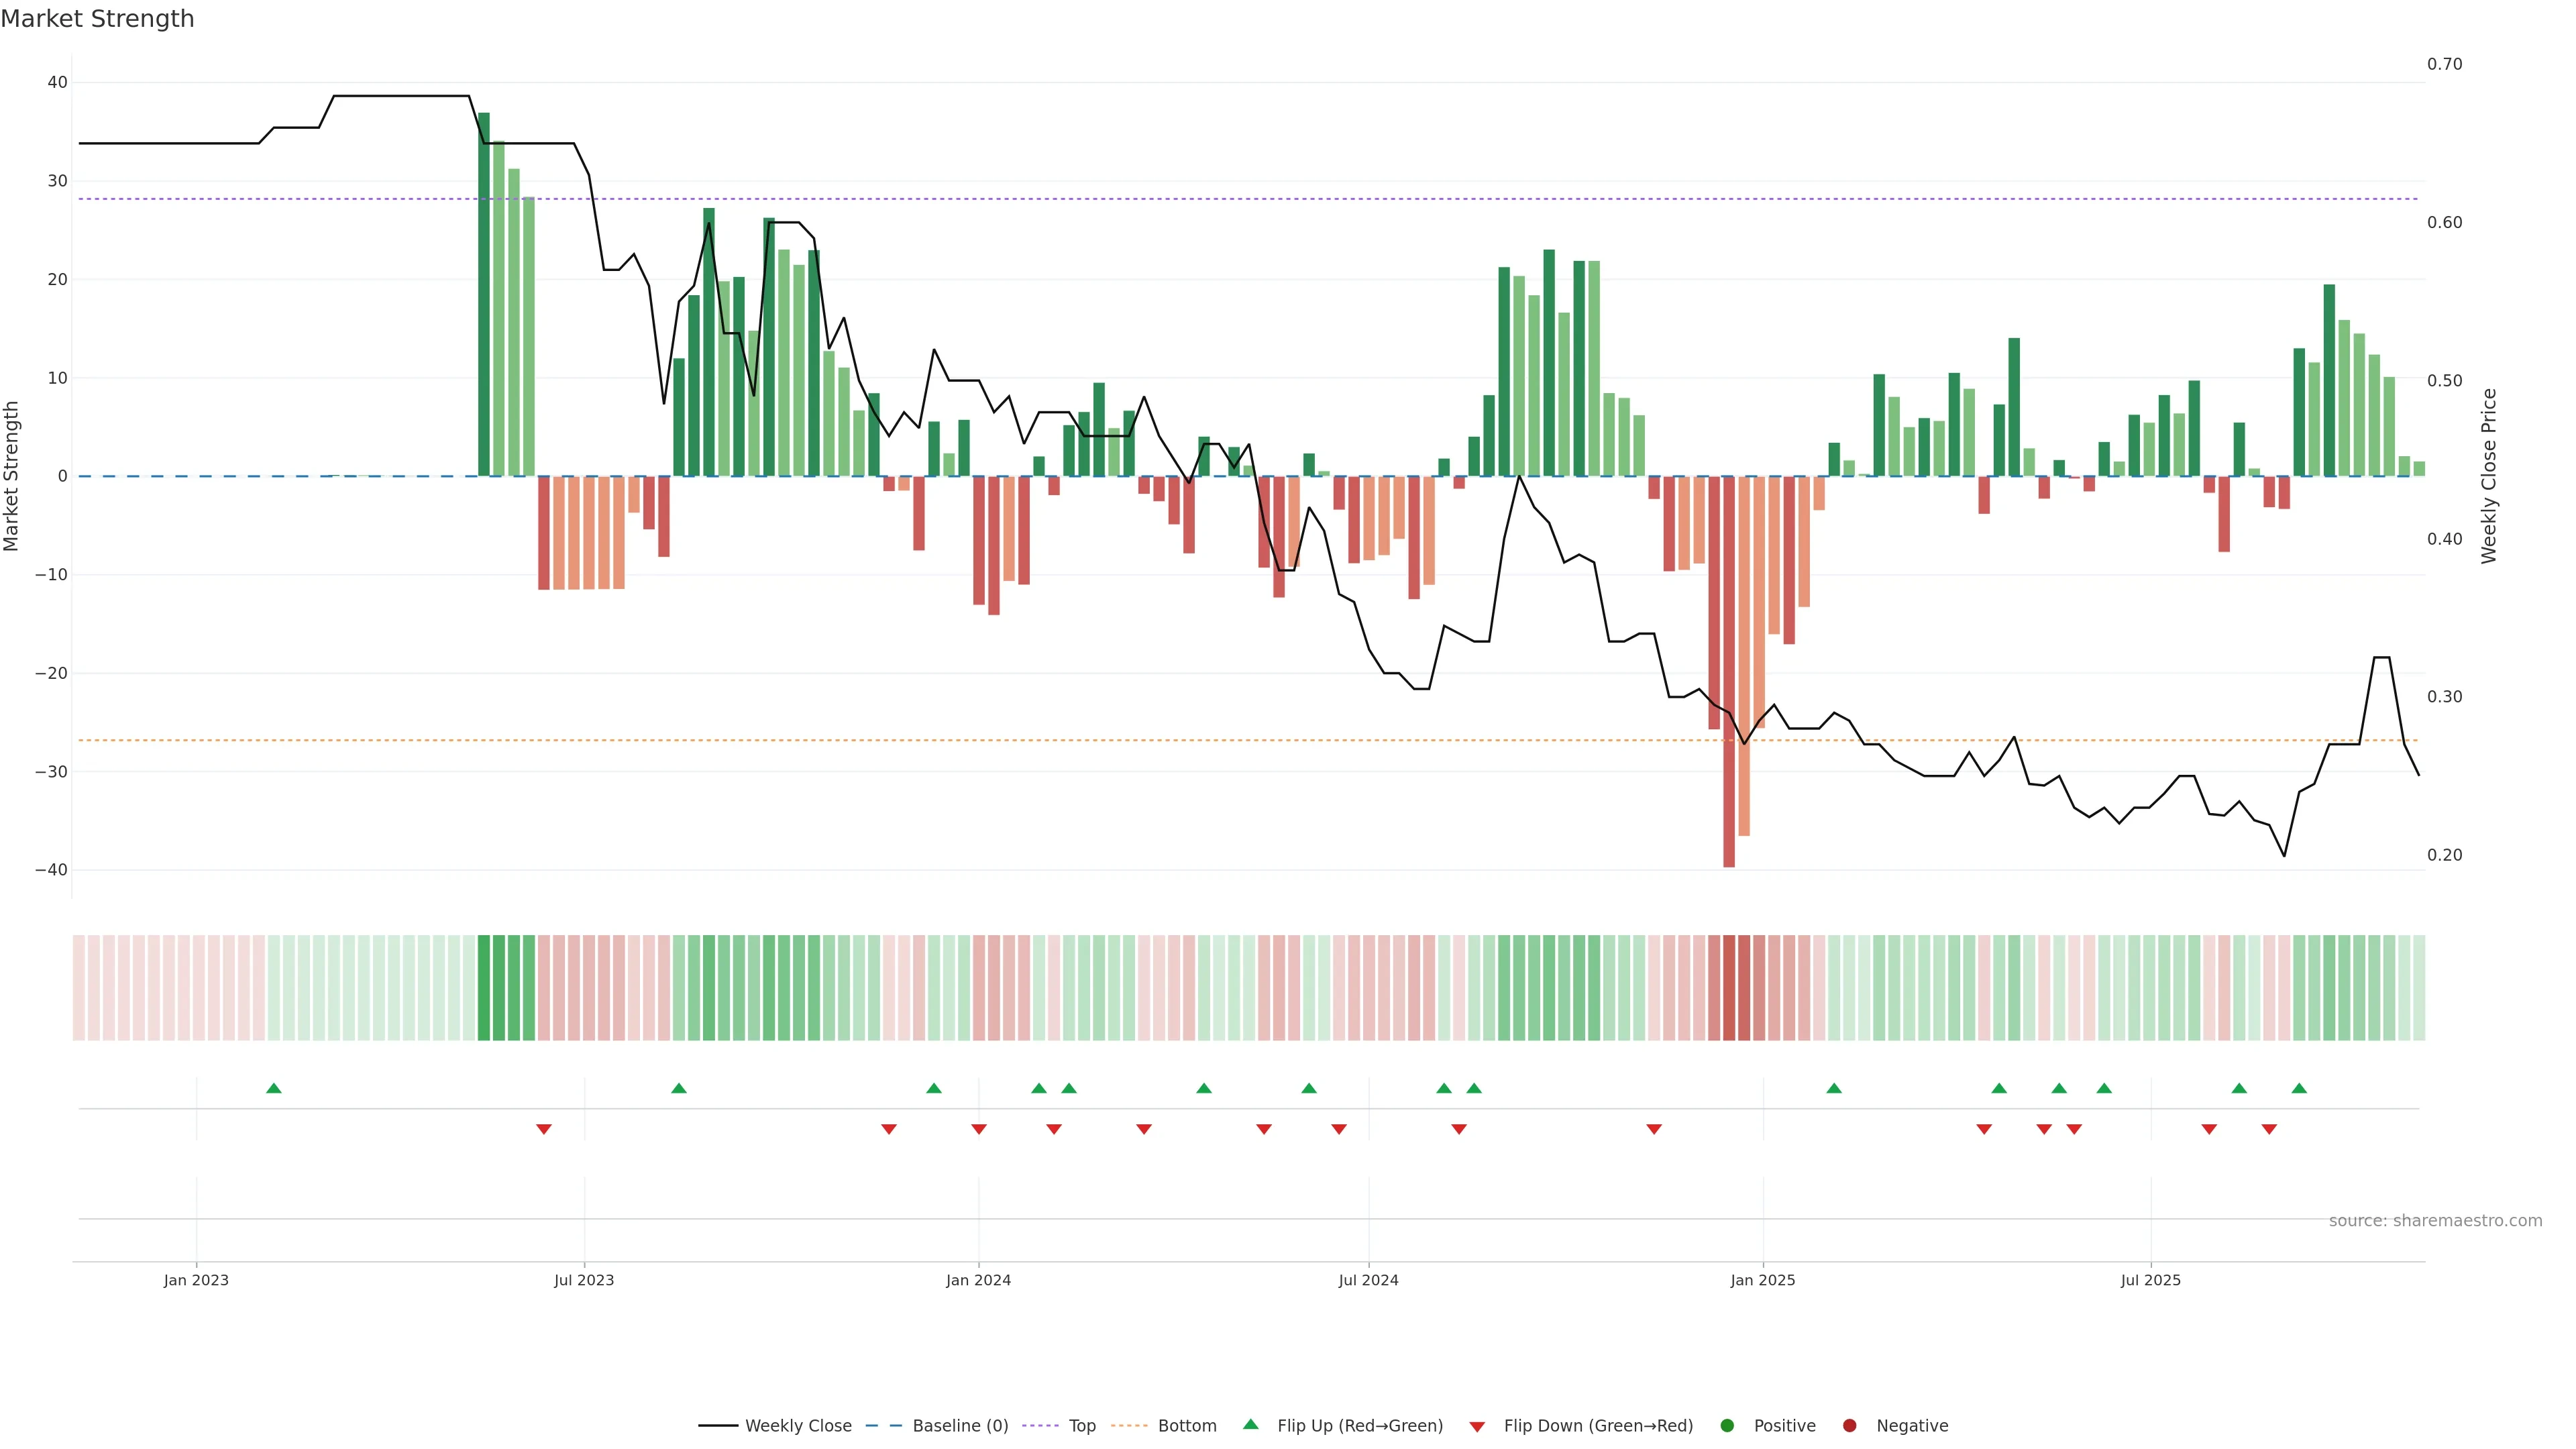Click red Flip Down triangle icon in legend
Screen dimensions: 2576x1449
pyautogui.click(x=1477, y=1427)
